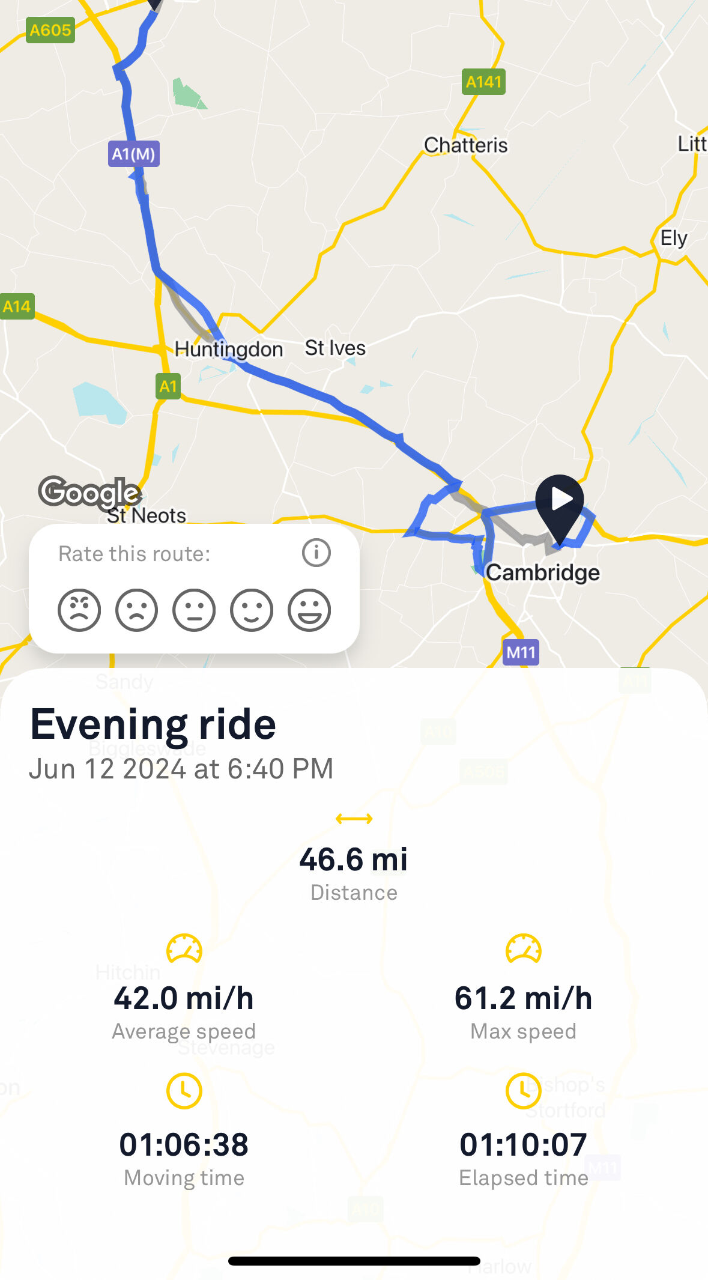The image size is (708, 1280).
Task: Select the sad face rating
Action: pos(137,610)
